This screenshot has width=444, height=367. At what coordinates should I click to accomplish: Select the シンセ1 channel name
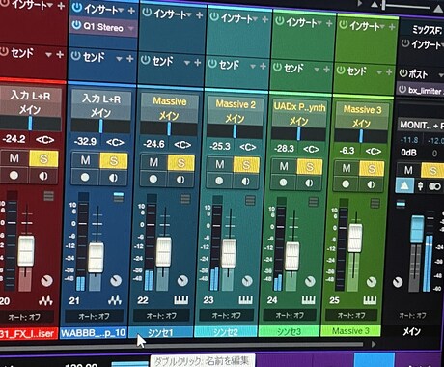(161, 332)
